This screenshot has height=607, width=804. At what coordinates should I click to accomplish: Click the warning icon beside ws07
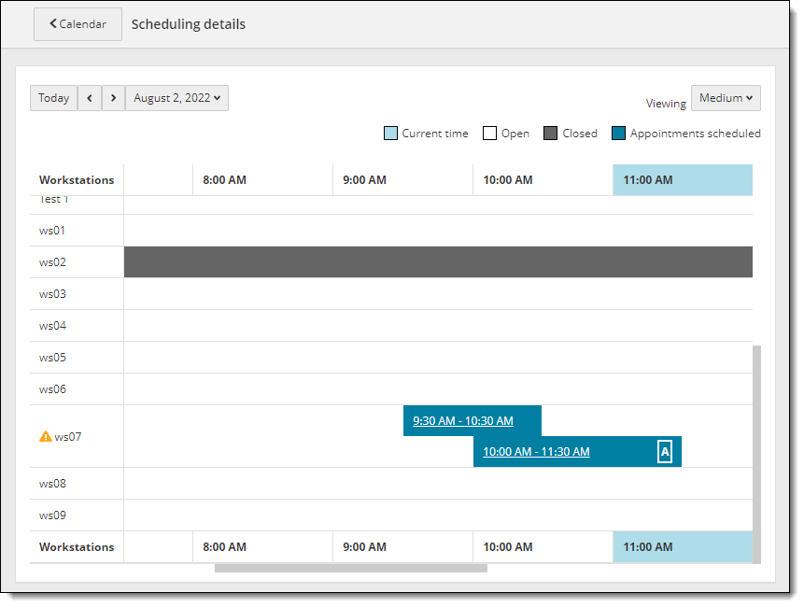(x=46, y=436)
